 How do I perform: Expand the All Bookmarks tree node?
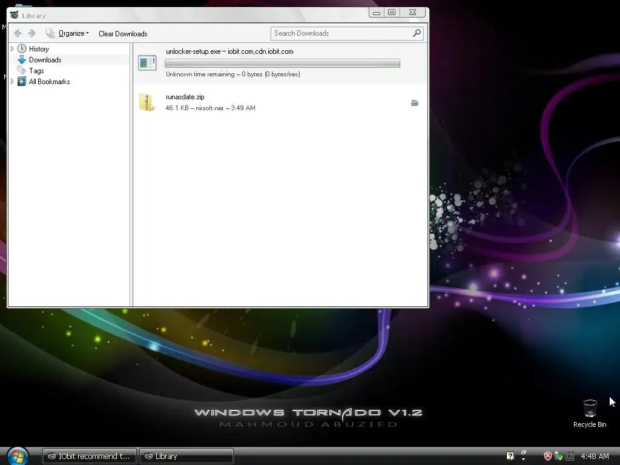point(12,82)
